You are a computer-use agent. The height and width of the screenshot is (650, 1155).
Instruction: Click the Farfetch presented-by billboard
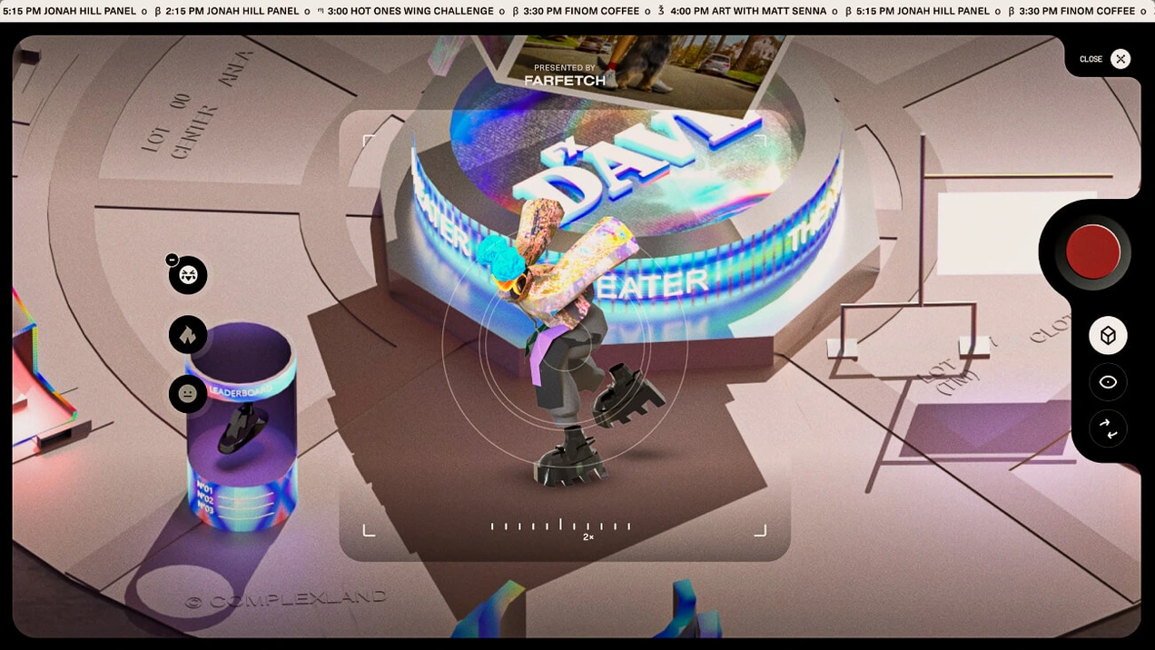click(x=565, y=75)
